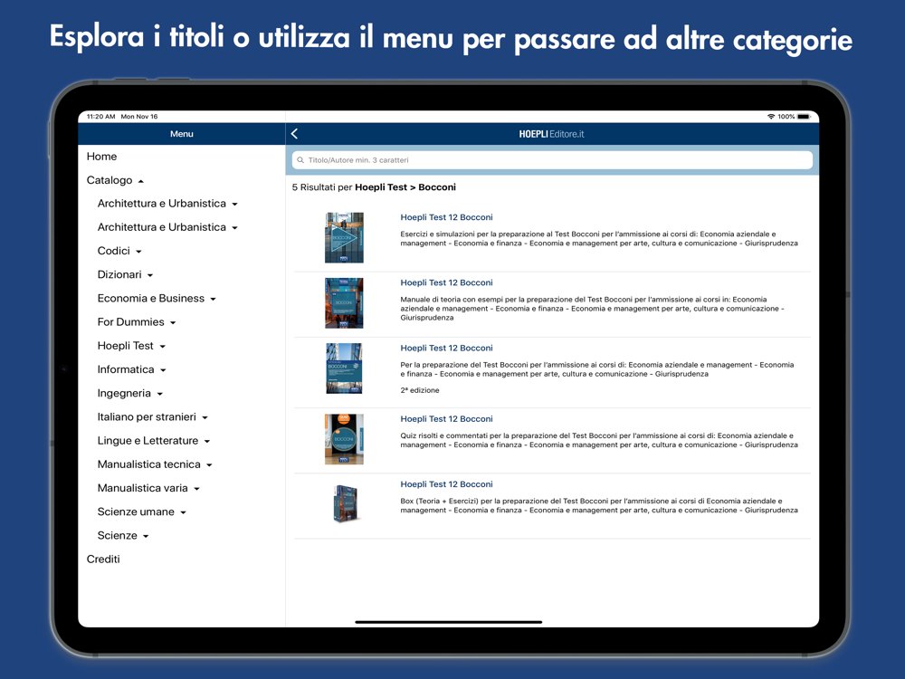
Task: Expand the Italiano per stranieri category
Action: pyautogui.click(x=152, y=416)
